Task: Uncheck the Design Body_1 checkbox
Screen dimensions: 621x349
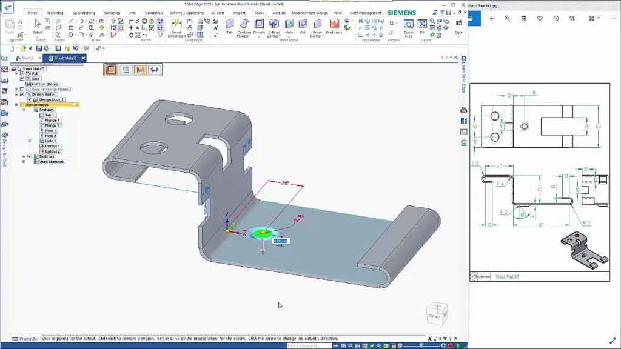Action: pyautogui.click(x=29, y=99)
